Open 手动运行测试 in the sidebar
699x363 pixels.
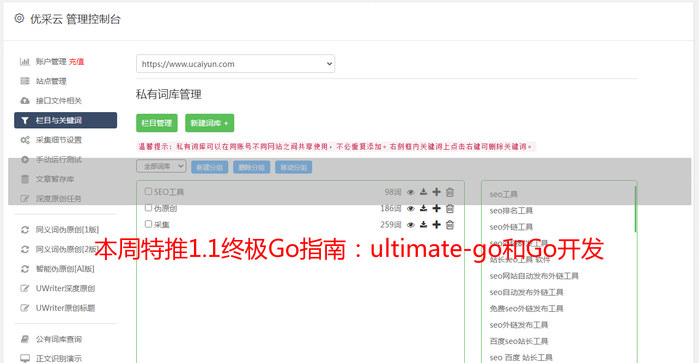59,159
